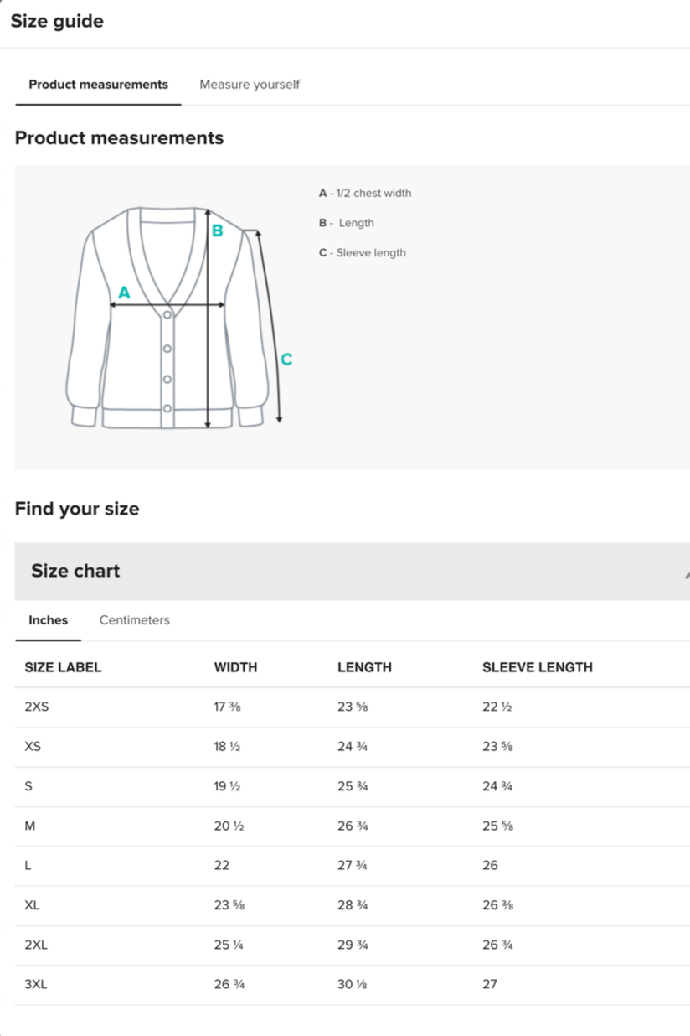690x1036 pixels.
Task: Select the M size row
Action: [353, 826]
